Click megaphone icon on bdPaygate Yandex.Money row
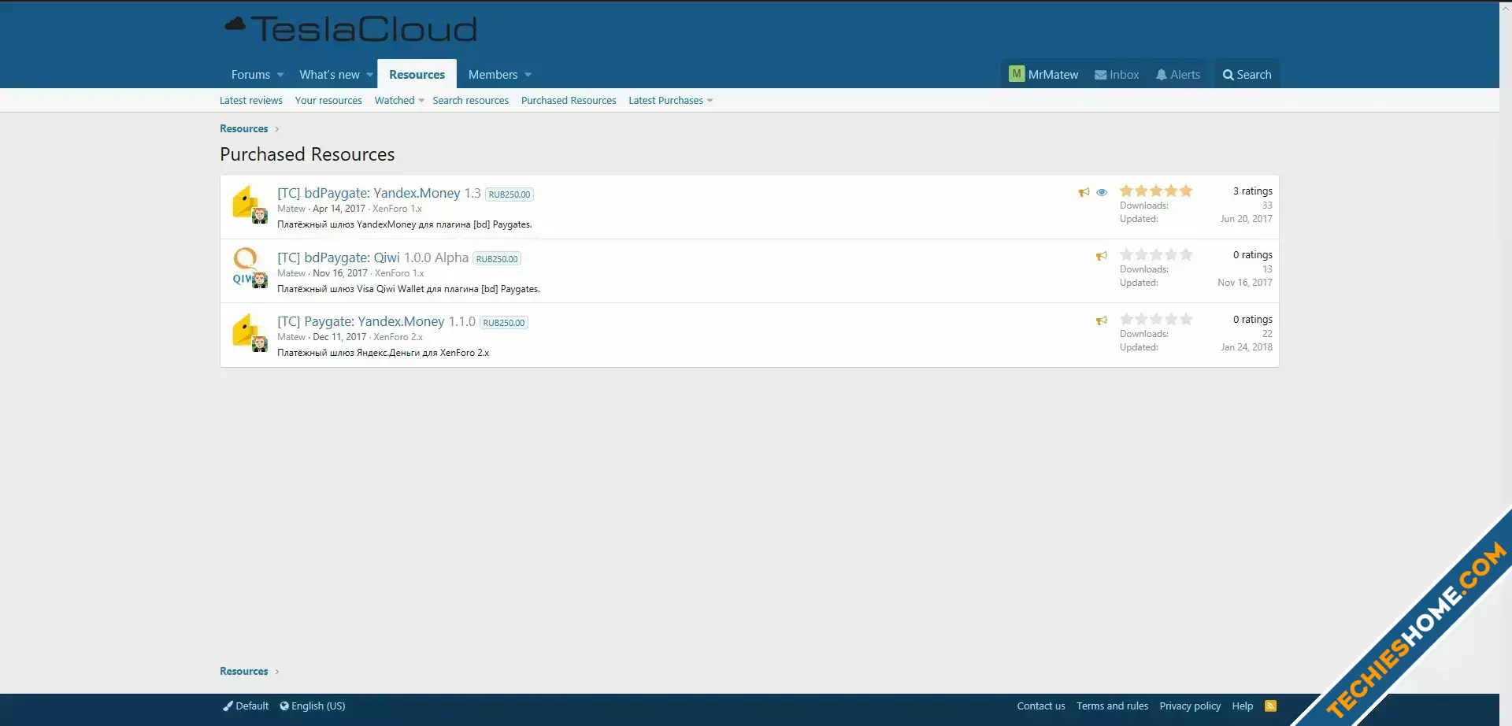 [x=1084, y=192]
